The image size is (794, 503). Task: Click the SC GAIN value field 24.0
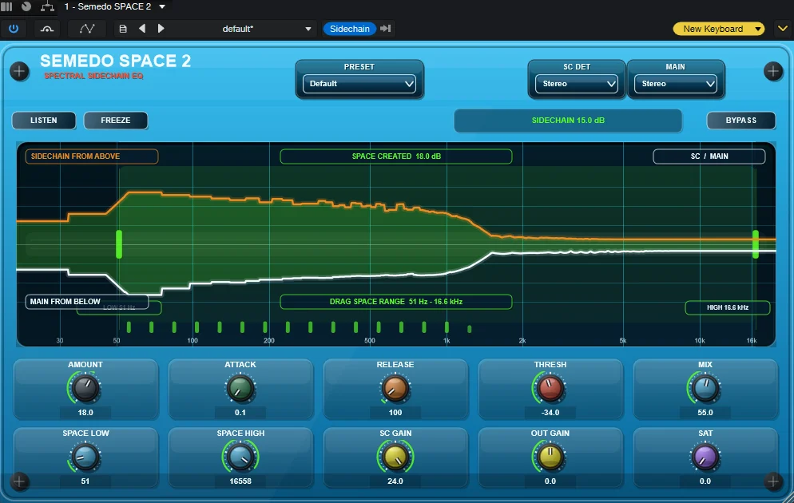pos(395,481)
